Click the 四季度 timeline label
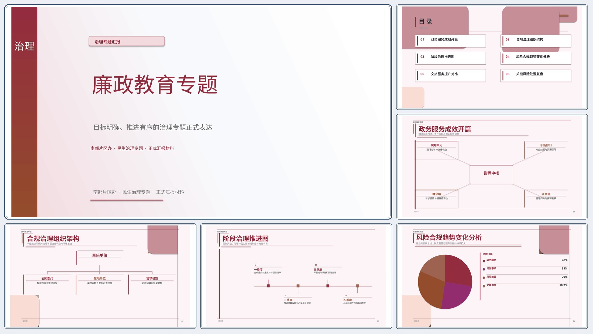Viewport: 593px width, 334px height. [x=347, y=300]
